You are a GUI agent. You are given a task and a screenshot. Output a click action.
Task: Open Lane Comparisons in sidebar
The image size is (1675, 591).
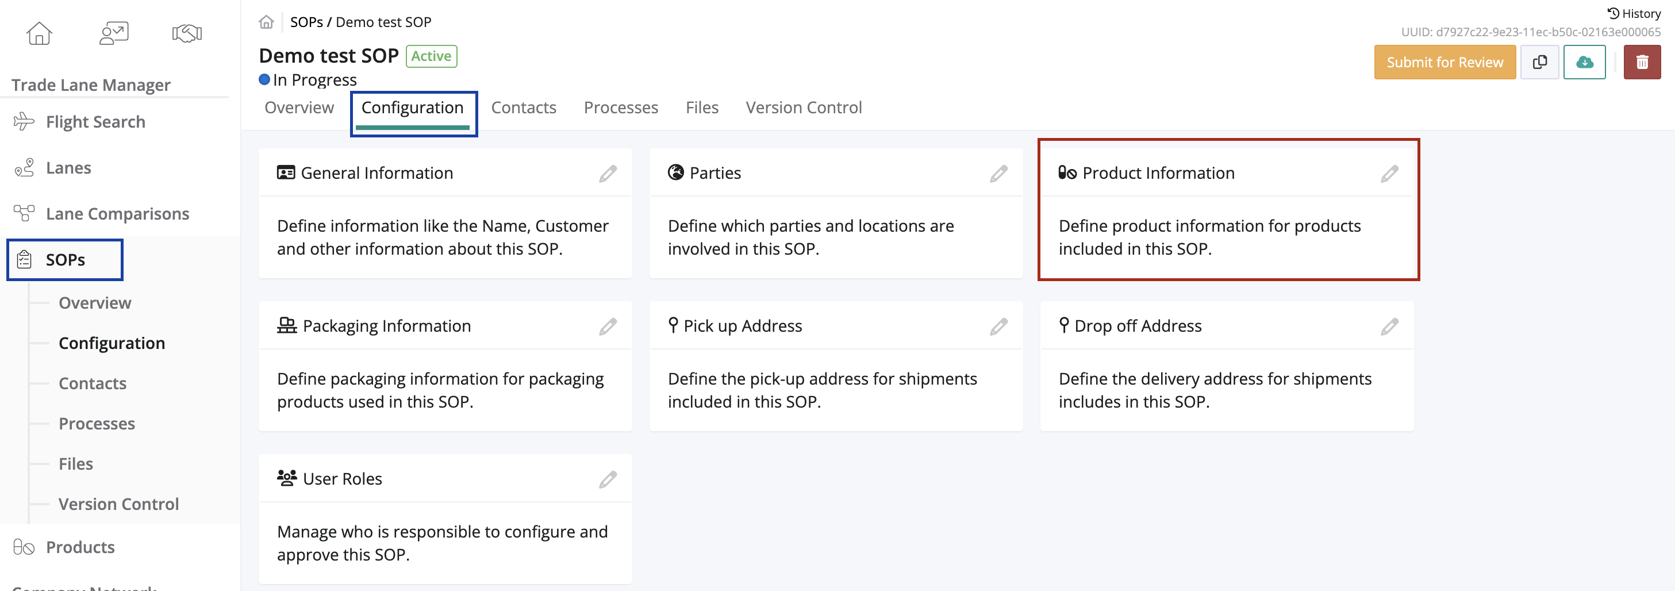tap(118, 213)
